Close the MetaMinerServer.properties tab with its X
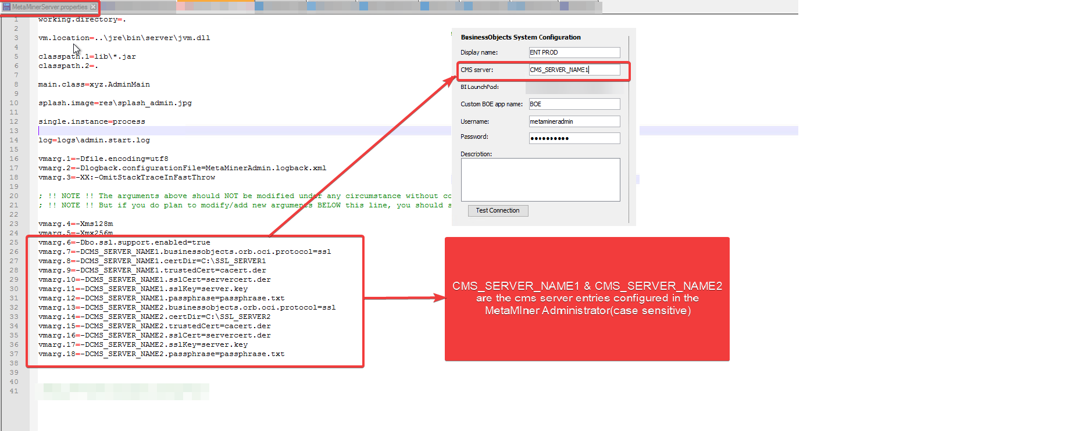This screenshot has width=1071, height=431. pos(93,7)
